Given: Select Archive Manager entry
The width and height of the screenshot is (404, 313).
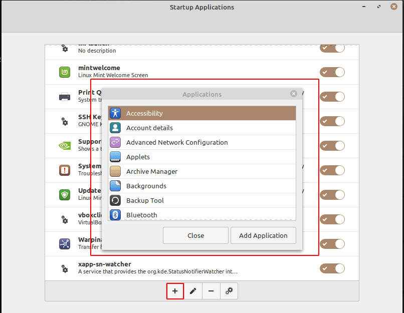Looking at the screenshot, I should coord(202,171).
